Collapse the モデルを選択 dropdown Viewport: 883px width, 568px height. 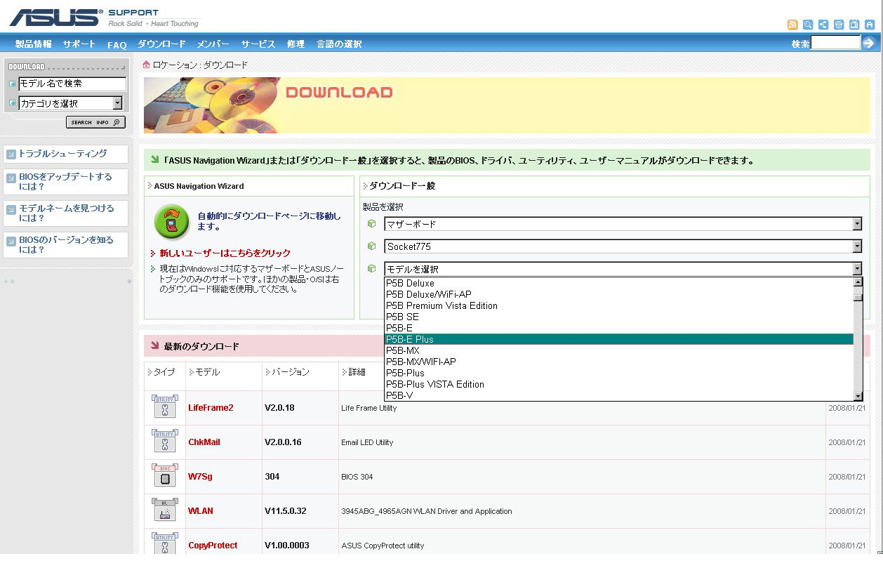coord(623,269)
